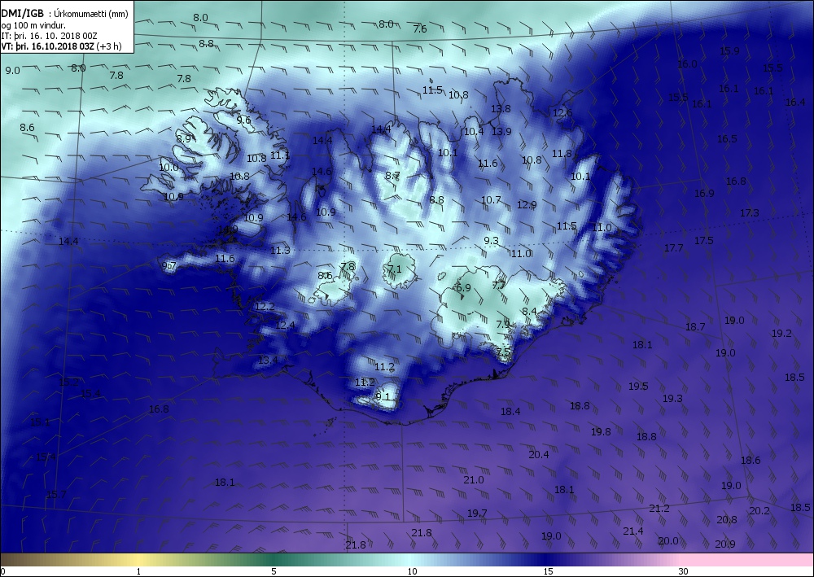Click the 12.6 value on the map
Viewport: 814px width, 577px height.
tap(562, 112)
